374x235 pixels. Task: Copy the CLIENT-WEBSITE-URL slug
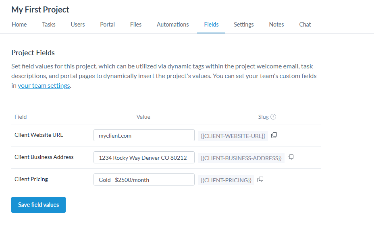point(274,136)
